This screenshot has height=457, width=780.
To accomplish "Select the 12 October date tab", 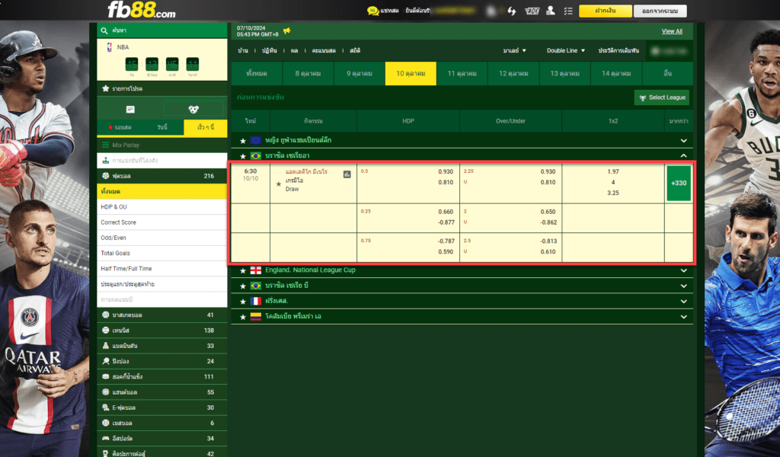I will click(x=513, y=74).
